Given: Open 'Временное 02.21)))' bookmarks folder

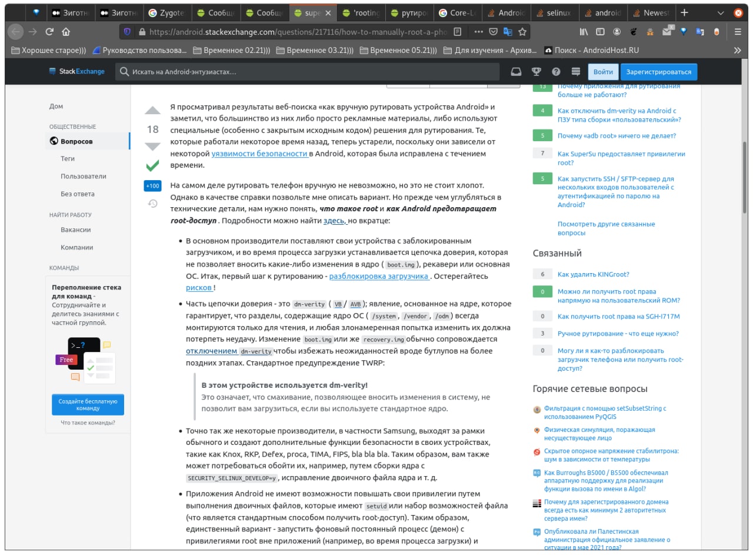Looking at the screenshot, I should (x=231, y=51).
